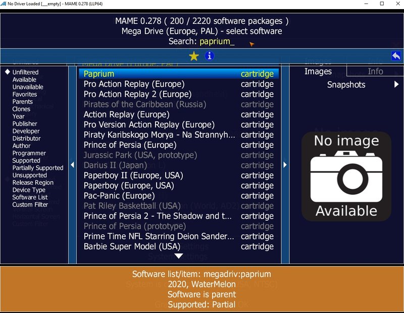Select Pro Action Replay (Europe)

[179, 84]
